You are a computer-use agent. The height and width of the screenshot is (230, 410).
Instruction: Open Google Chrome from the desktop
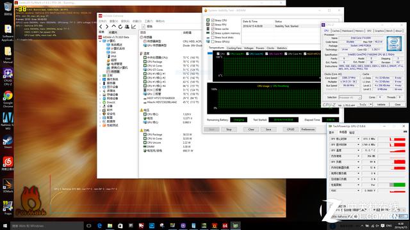click(8, 100)
